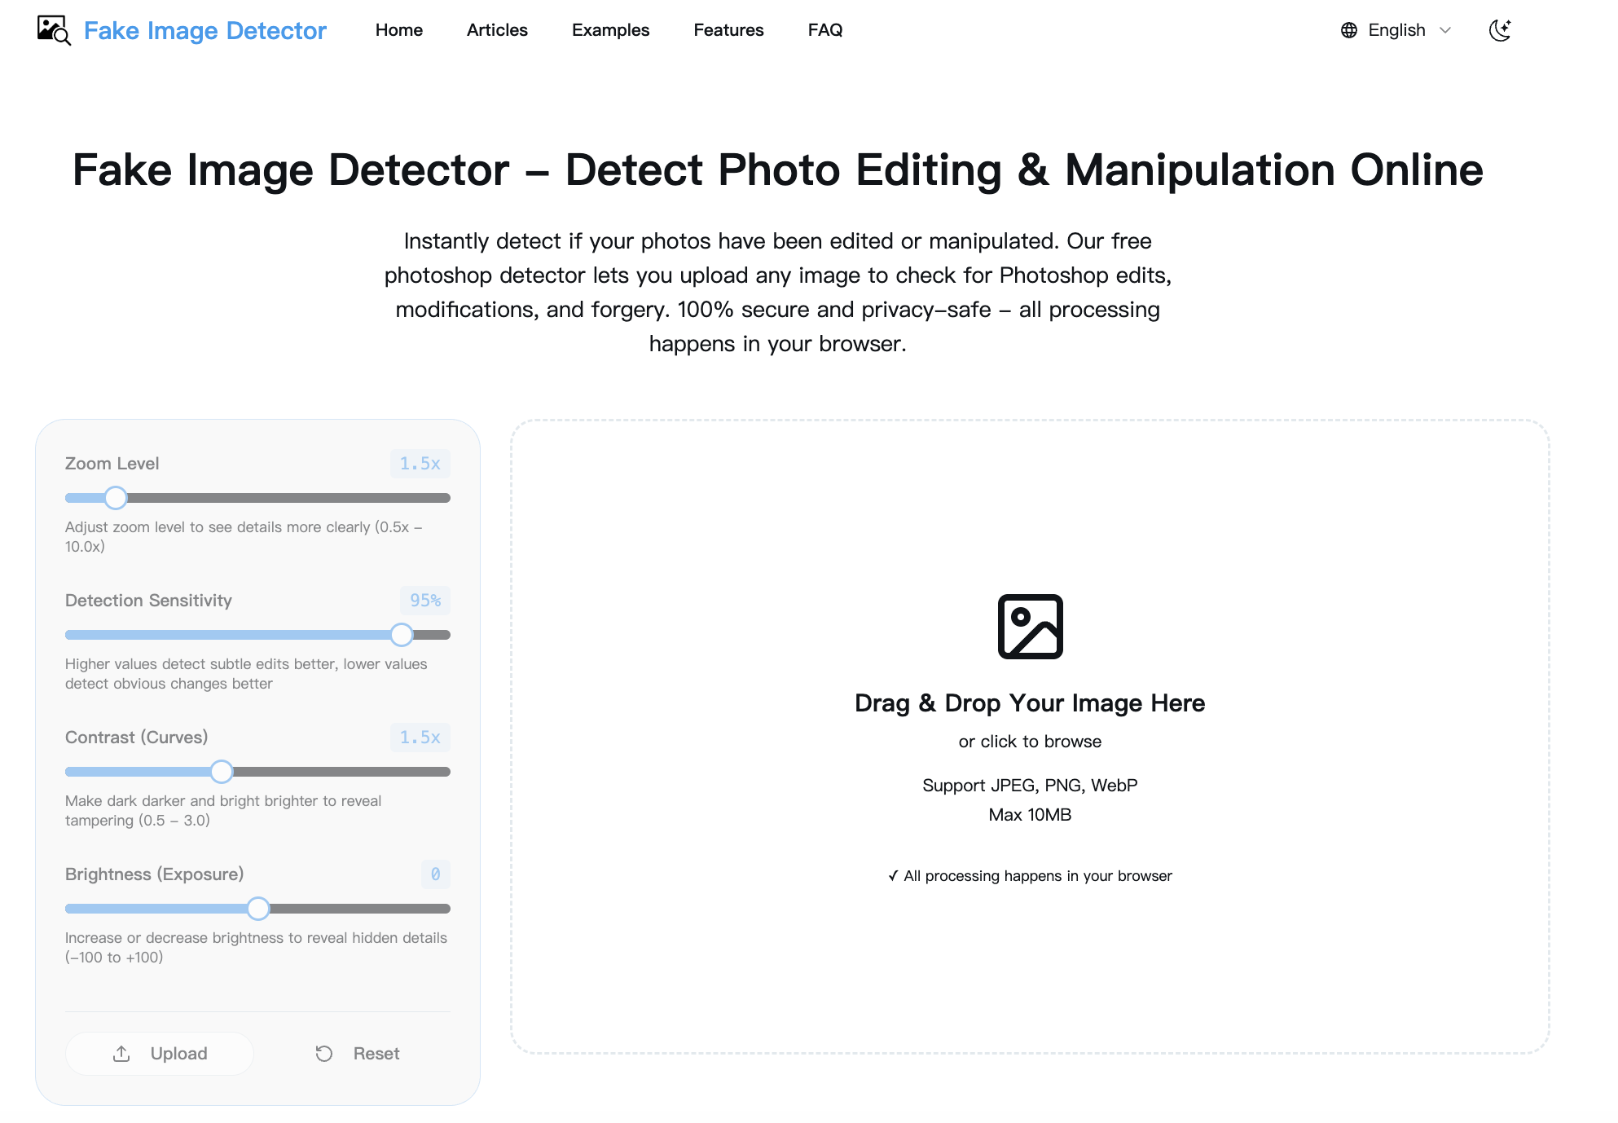The height and width of the screenshot is (1123, 1618).
Task: Switch to the Examples section
Action: coord(610,29)
